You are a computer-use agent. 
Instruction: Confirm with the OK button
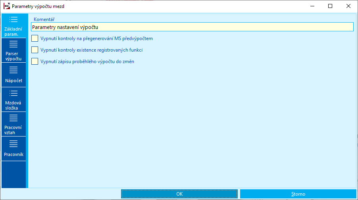click(x=179, y=194)
